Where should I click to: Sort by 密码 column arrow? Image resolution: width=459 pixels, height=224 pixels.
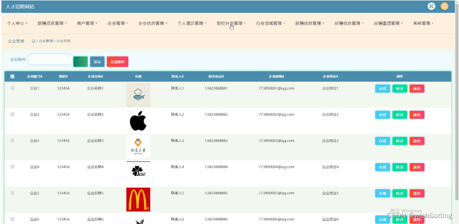[x=67, y=76]
